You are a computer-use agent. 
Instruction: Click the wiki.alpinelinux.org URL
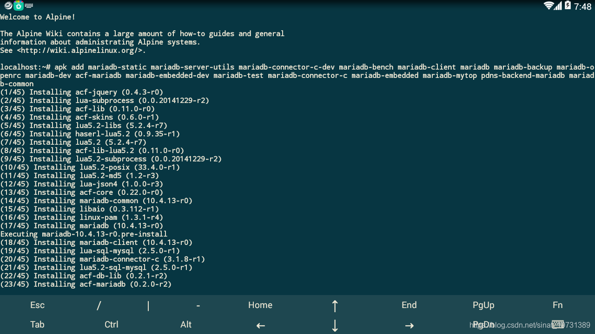(x=81, y=50)
